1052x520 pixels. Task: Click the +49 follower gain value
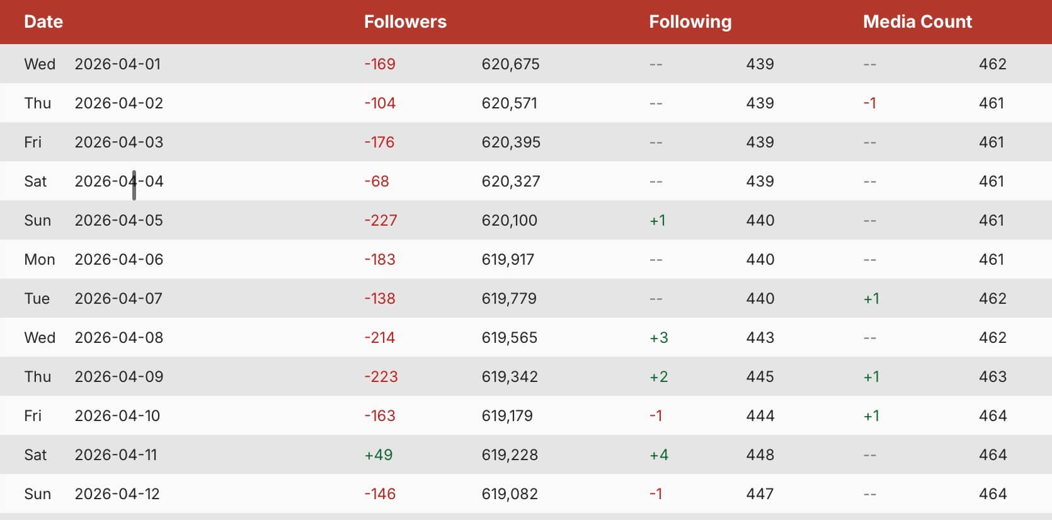[x=379, y=455]
